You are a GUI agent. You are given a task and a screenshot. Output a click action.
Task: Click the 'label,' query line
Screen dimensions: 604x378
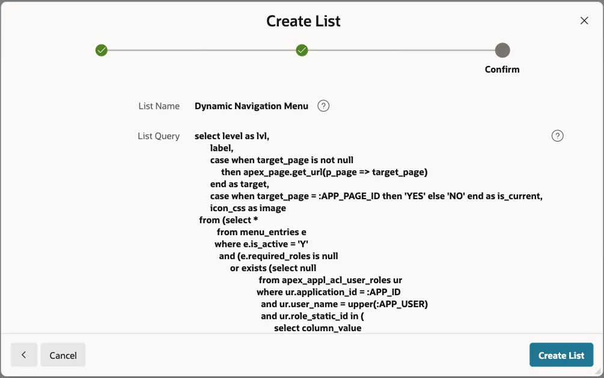coord(222,148)
